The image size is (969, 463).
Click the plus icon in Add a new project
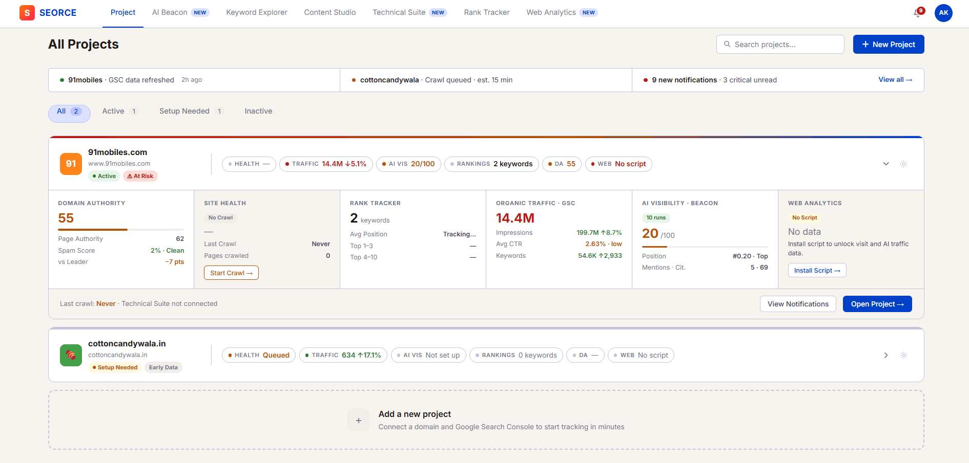tap(358, 420)
